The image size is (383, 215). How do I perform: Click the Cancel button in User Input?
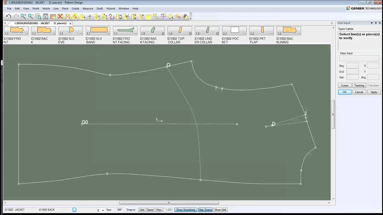[359, 92]
